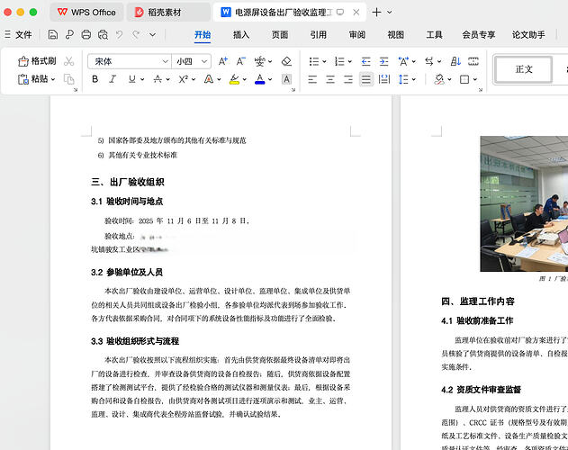Switch to 视图 ribbon tab
Screen dimensions: 568x450
pos(395,35)
